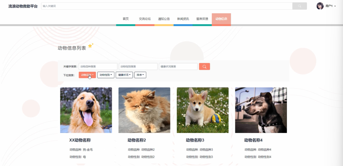Select the 留言反馈 tab
The image size is (343, 166).
(x=202, y=19)
